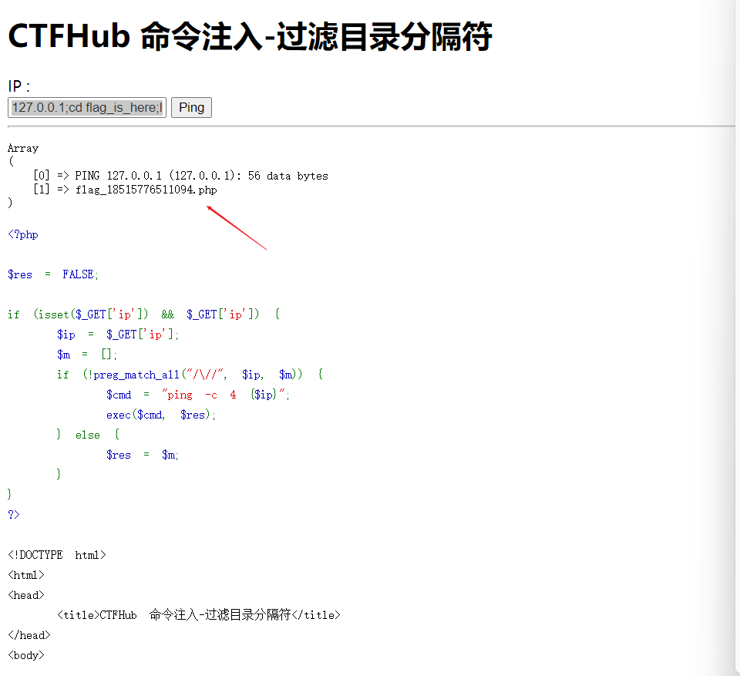This screenshot has height=676, width=740.
Task: Click the '<?php' opening tag
Action: tap(23, 234)
